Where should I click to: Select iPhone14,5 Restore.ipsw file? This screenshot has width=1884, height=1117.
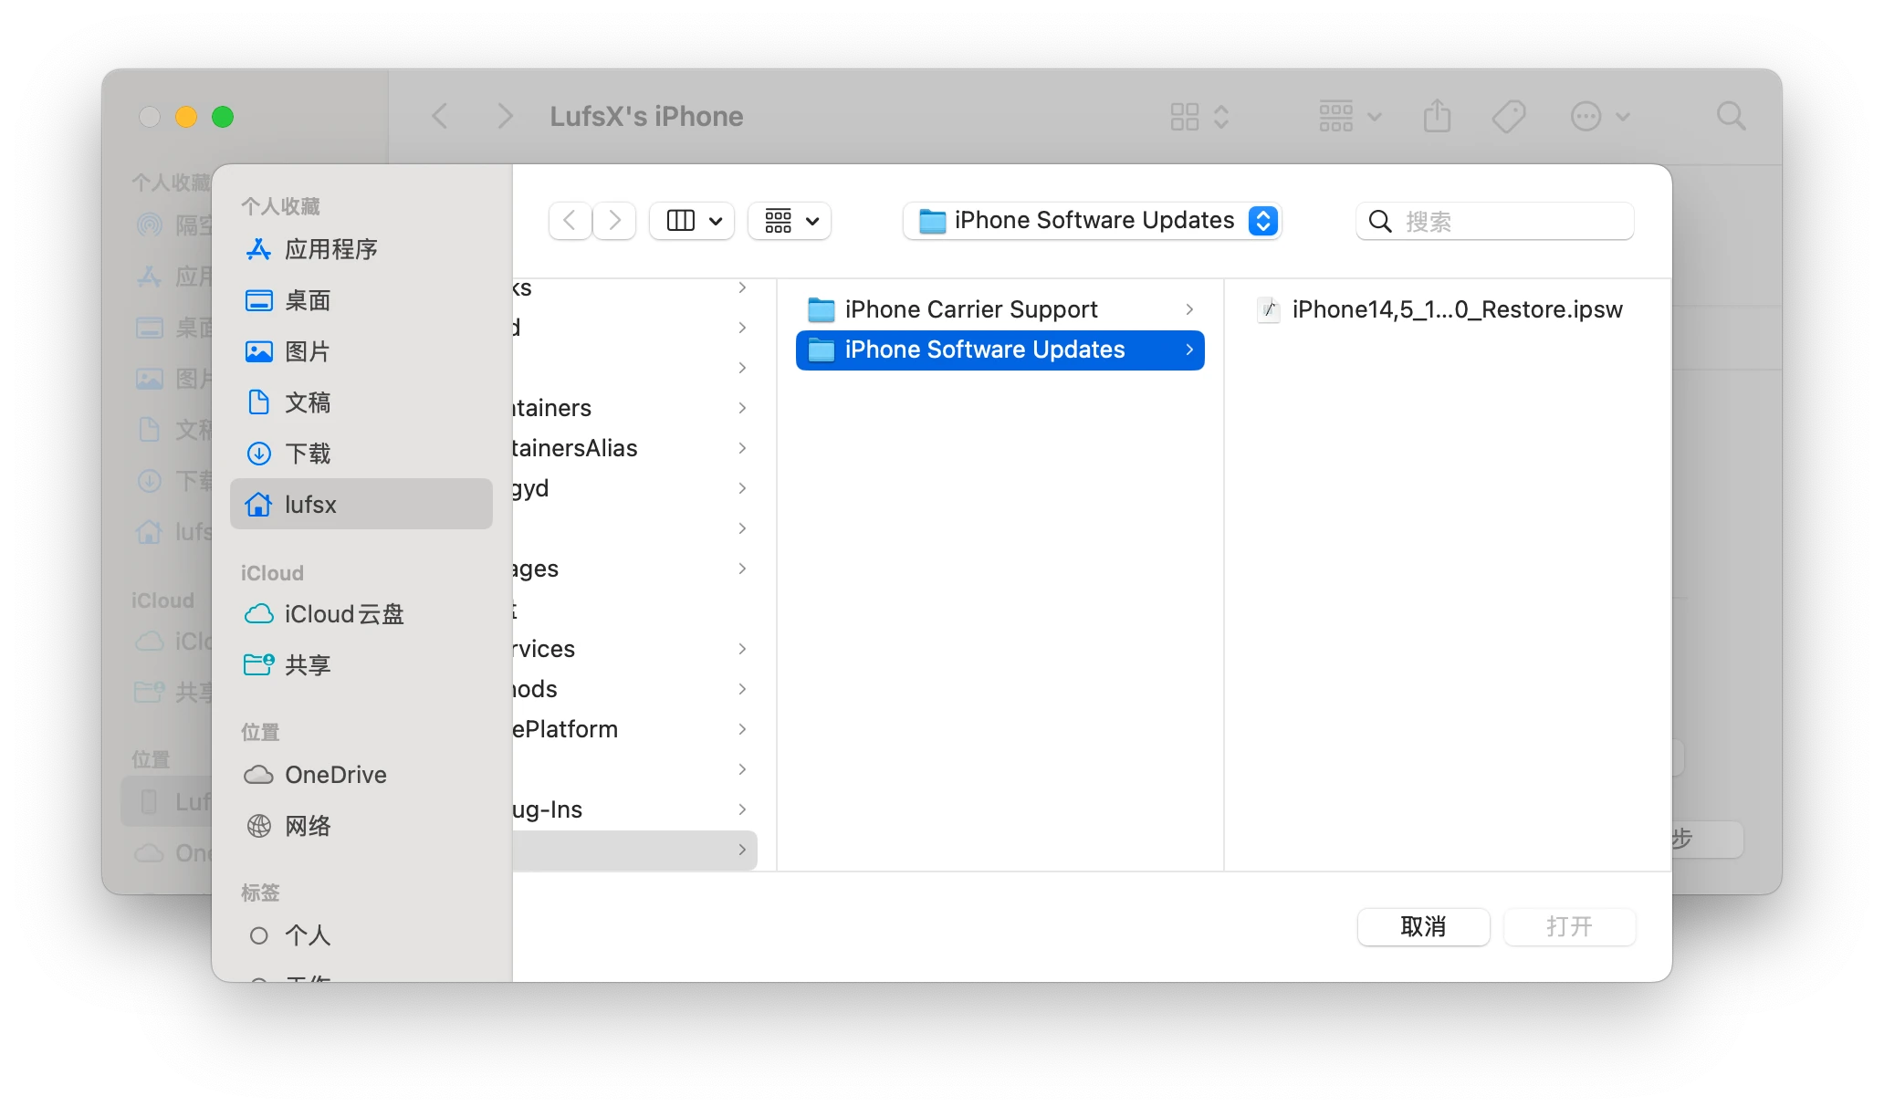click(1456, 309)
